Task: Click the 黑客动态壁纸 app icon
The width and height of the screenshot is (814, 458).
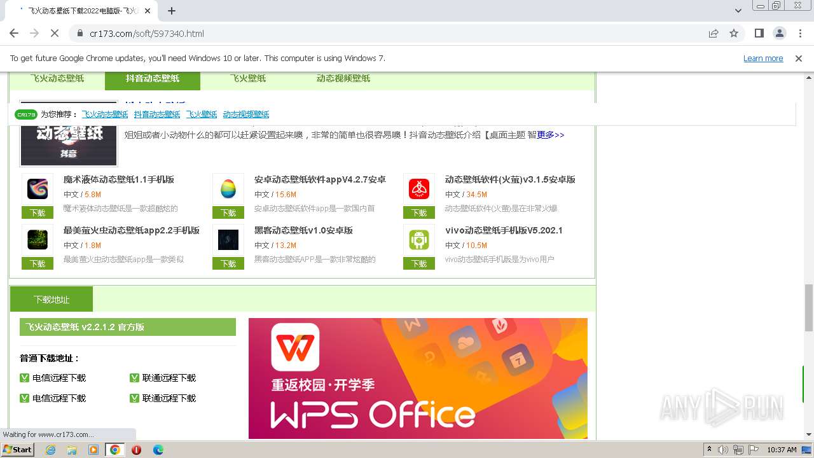Action: pos(228,240)
